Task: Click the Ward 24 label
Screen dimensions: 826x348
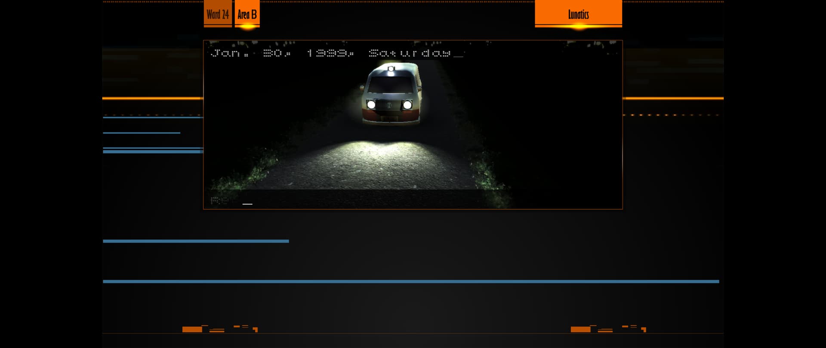Action: point(218,14)
